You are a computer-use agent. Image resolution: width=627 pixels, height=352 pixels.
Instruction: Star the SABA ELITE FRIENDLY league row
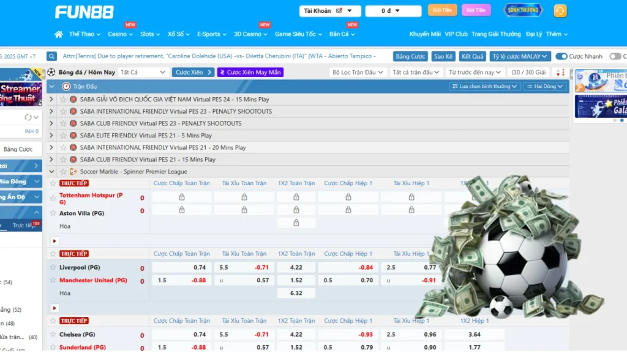tap(62, 136)
